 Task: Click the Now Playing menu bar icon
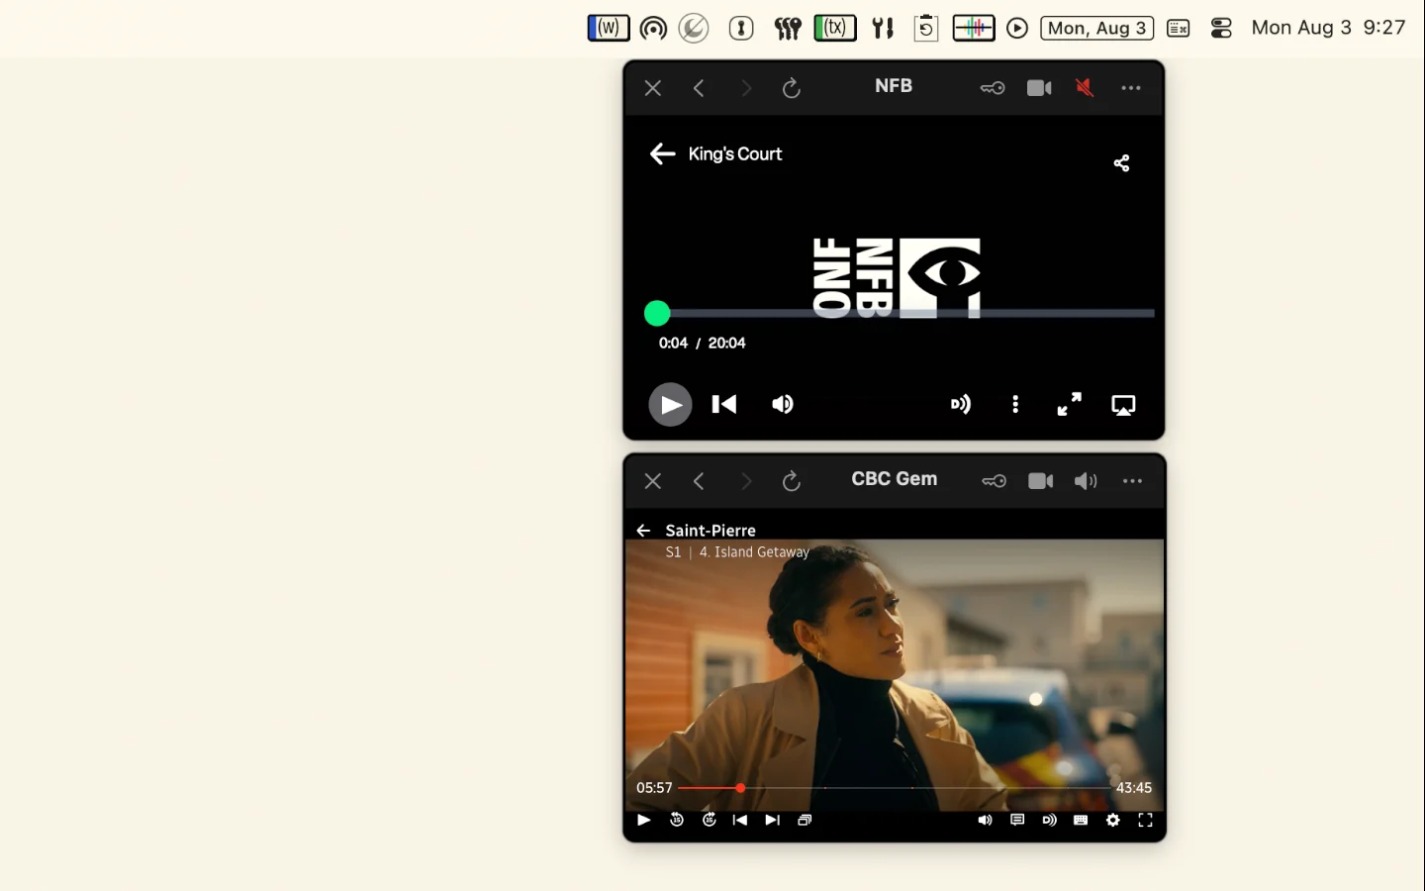1017,28
